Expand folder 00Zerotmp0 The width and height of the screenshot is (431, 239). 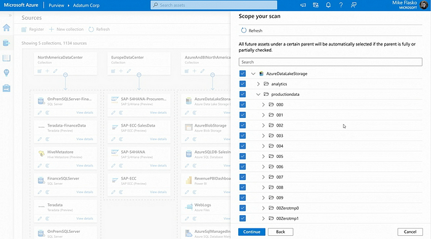[264, 208]
